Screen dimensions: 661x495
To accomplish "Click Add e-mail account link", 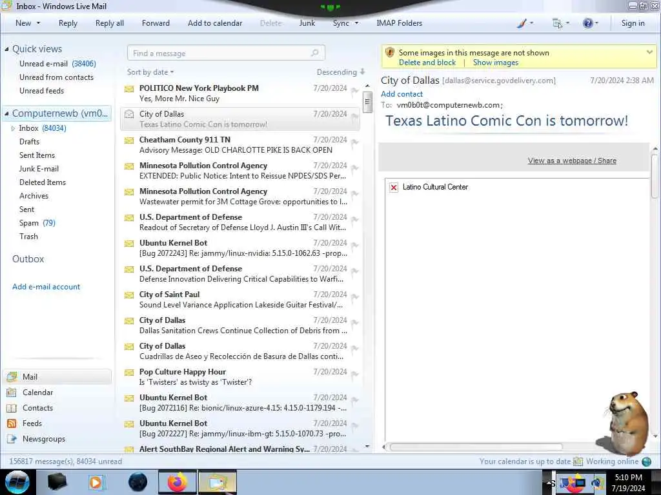I will coord(46,287).
